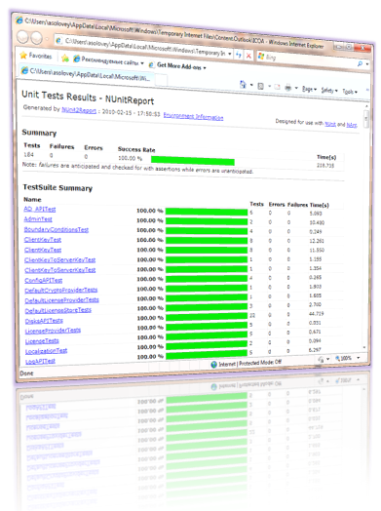
Task: Open the NUnit2Report link
Action: [79, 110]
